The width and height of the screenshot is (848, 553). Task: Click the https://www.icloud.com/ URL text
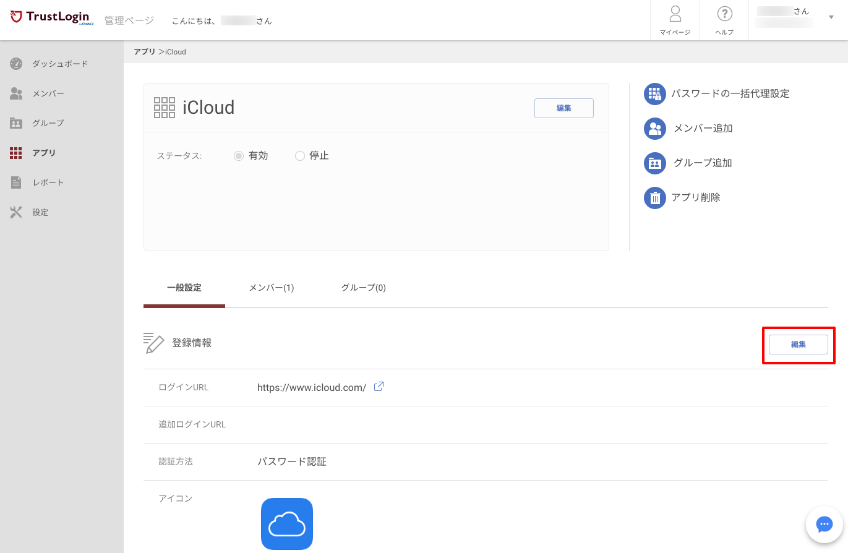click(312, 388)
